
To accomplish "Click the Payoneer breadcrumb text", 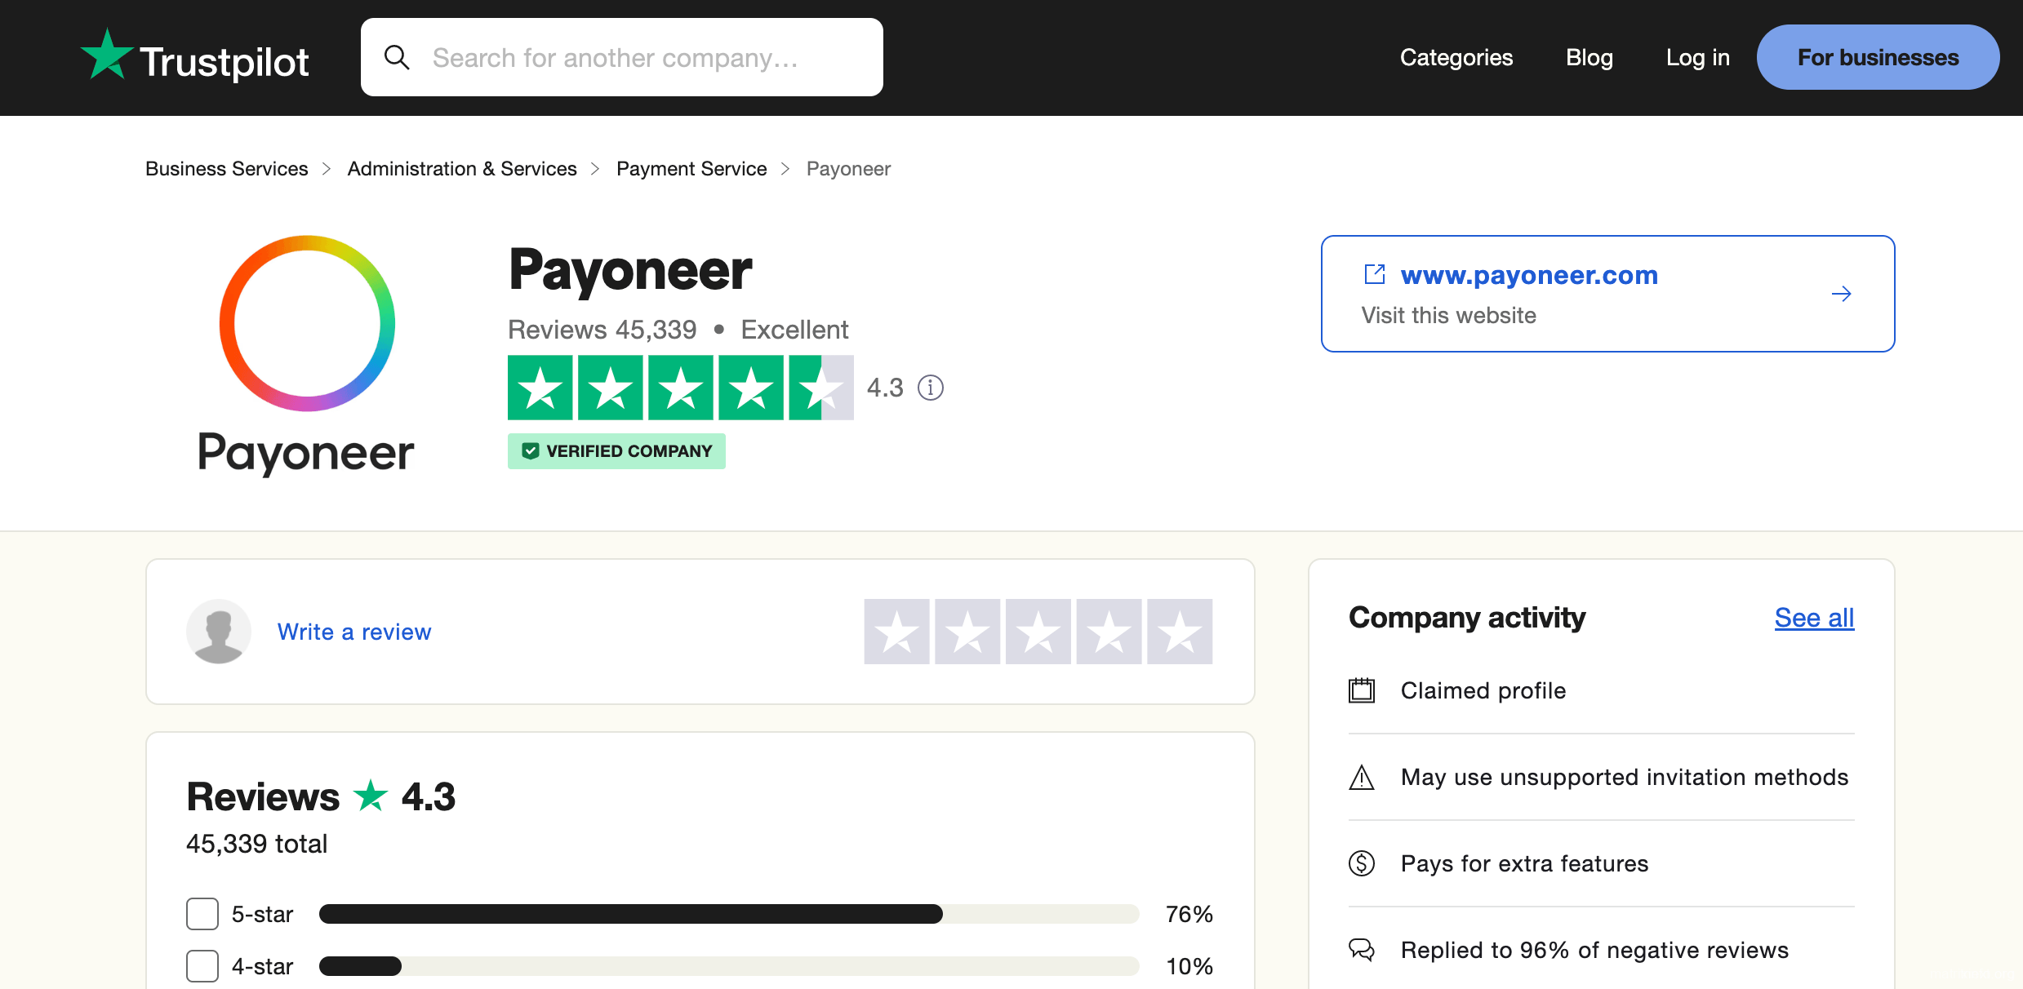I will tap(848, 169).
